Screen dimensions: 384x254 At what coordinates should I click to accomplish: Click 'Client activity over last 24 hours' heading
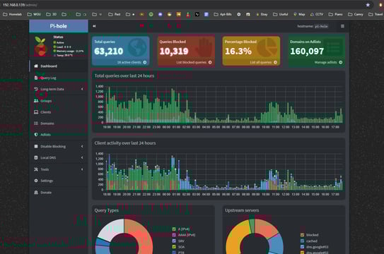click(x=125, y=143)
